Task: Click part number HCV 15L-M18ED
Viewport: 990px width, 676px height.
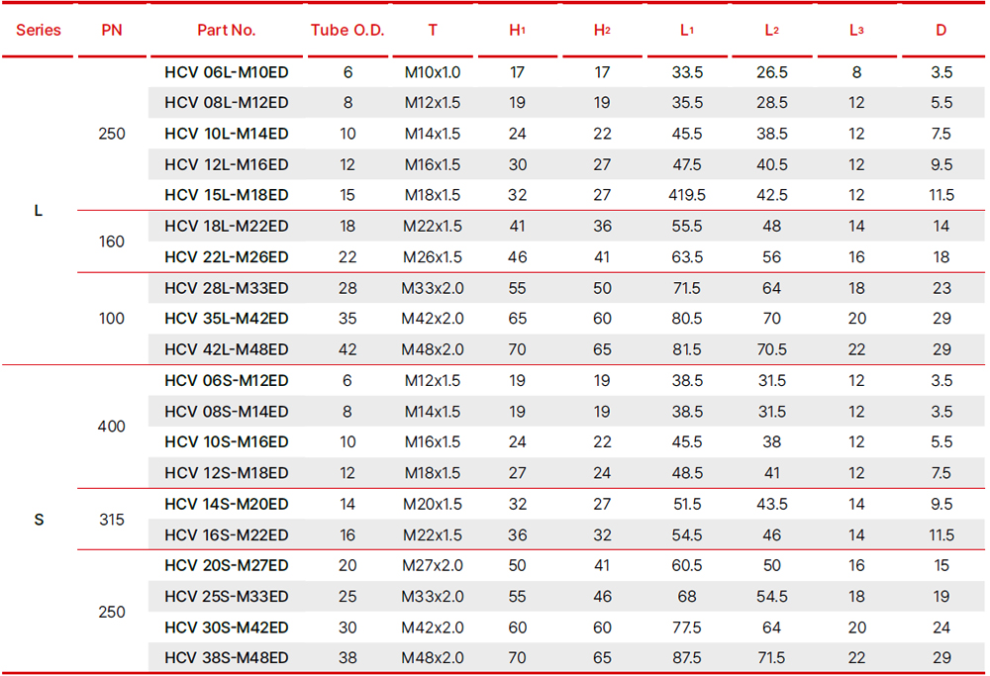Action: click(227, 195)
